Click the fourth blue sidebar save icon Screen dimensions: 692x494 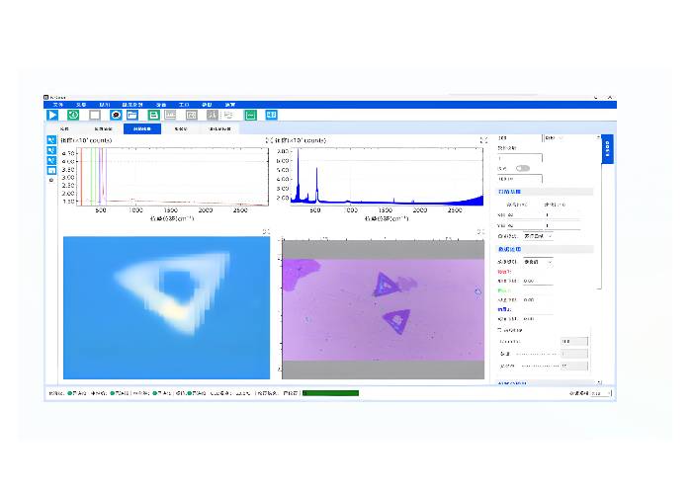click(51, 170)
